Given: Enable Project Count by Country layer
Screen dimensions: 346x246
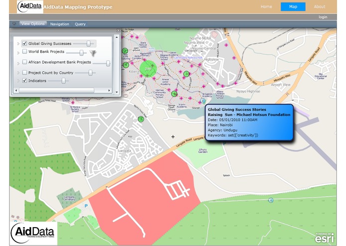Looking at the screenshot, I should click(x=25, y=72).
